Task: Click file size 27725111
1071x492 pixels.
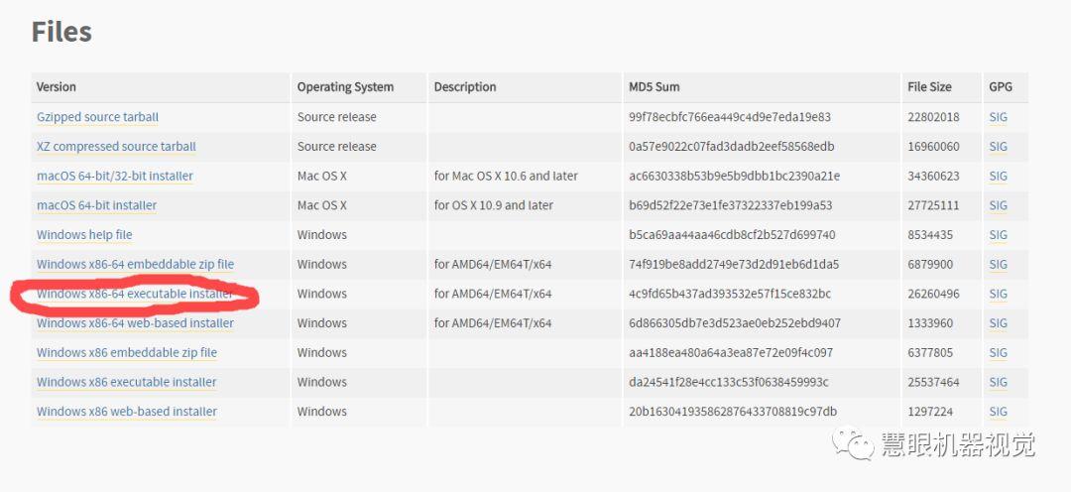Action: pos(933,205)
